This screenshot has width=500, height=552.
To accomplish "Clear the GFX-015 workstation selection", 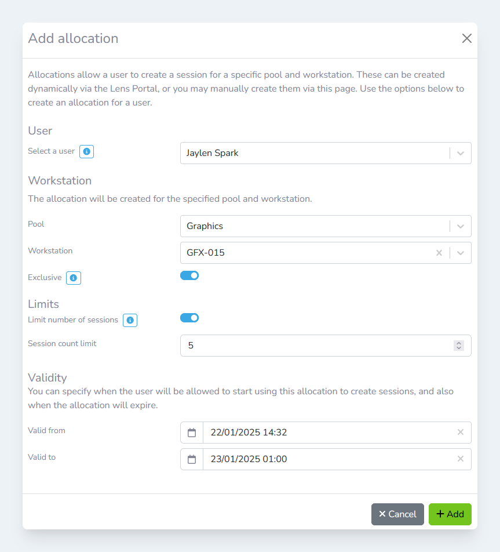I will [439, 253].
